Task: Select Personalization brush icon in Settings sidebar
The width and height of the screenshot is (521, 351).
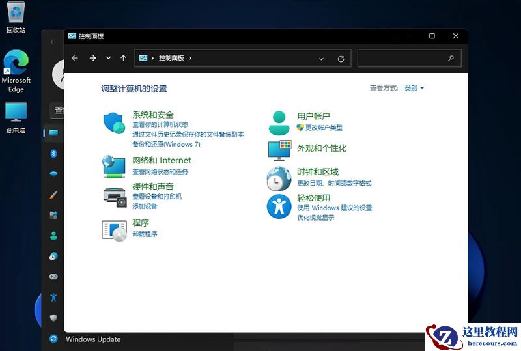Action: pyautogui.click(x=53, y=195)
